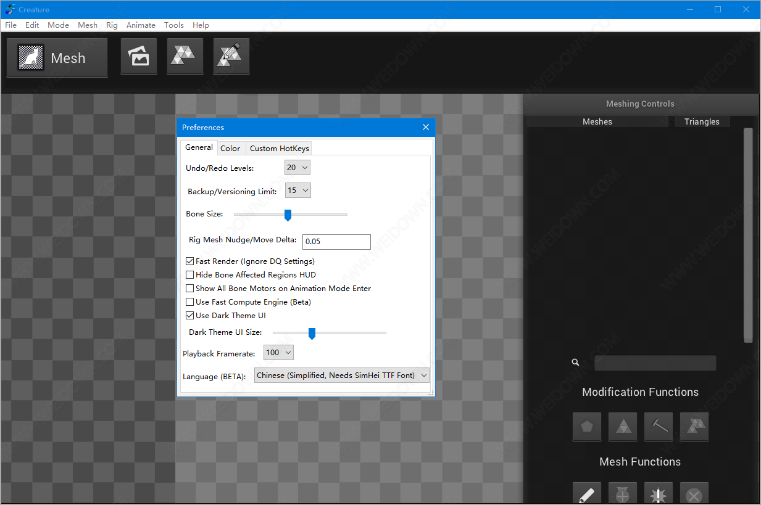Screen dimensions: 761x505
Task: Click the burst mesh function icon
Action: point(659,494)
